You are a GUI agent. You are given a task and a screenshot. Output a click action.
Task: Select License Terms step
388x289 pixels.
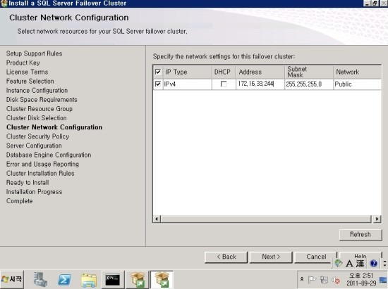coord(28,72)
